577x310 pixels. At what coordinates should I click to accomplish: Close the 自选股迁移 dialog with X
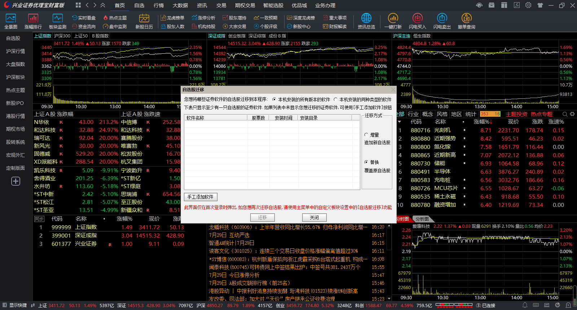coord(393,89)
